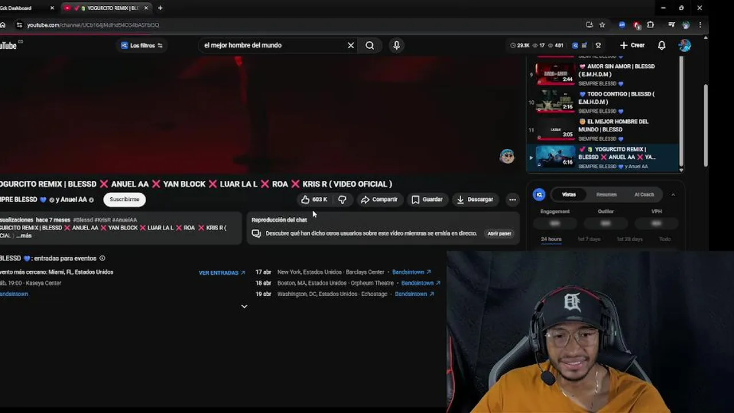The height and width of the screenshot is (413, 734).
Task: Open a new browser tab with plus
Action: pos(160,8)
